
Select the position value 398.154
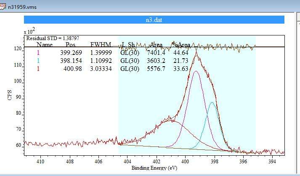71,61
